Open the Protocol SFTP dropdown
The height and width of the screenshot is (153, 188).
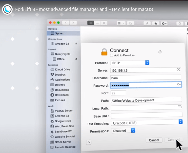point(130,63)
